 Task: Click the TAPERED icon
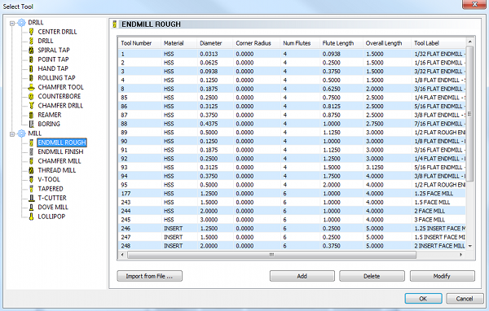point(31,189)
